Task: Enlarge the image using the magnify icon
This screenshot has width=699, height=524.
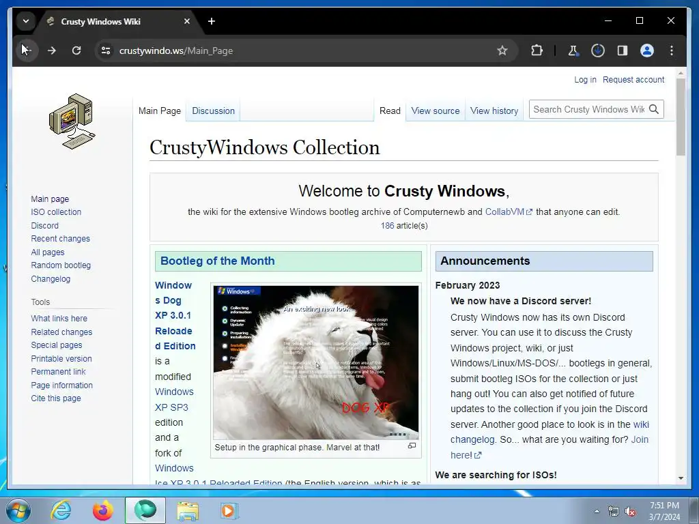Action: click(412, 446)
